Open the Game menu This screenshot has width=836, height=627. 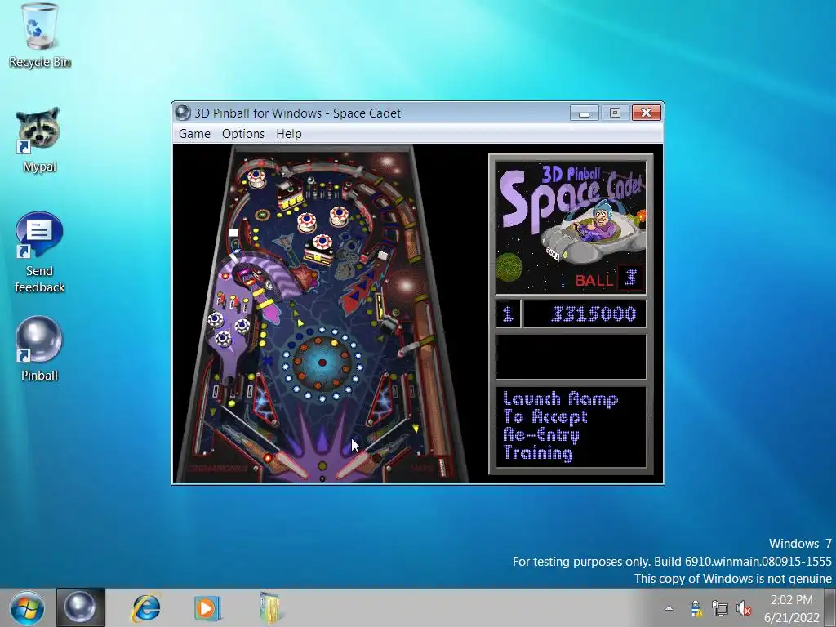tap(194, 134)
